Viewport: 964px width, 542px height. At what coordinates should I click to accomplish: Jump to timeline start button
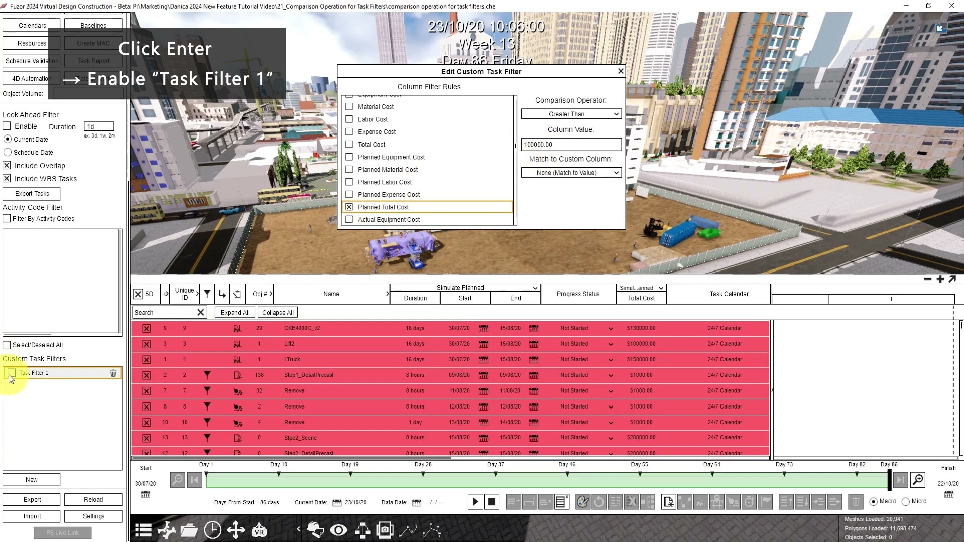195,480
